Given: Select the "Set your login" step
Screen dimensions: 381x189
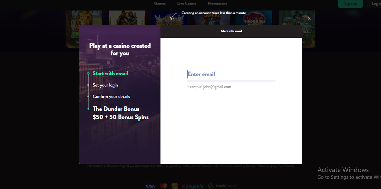Looking at the screenshot, I should pos(105,85).
